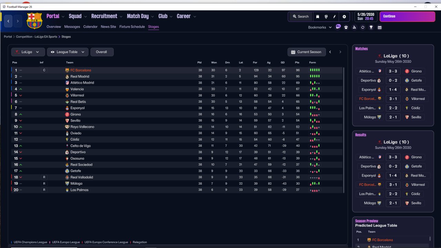Image resolution: width=441 pixels, height=248 pixels.
Task: Click the calendar grid shortcut icon
Action: click(379, 27)
